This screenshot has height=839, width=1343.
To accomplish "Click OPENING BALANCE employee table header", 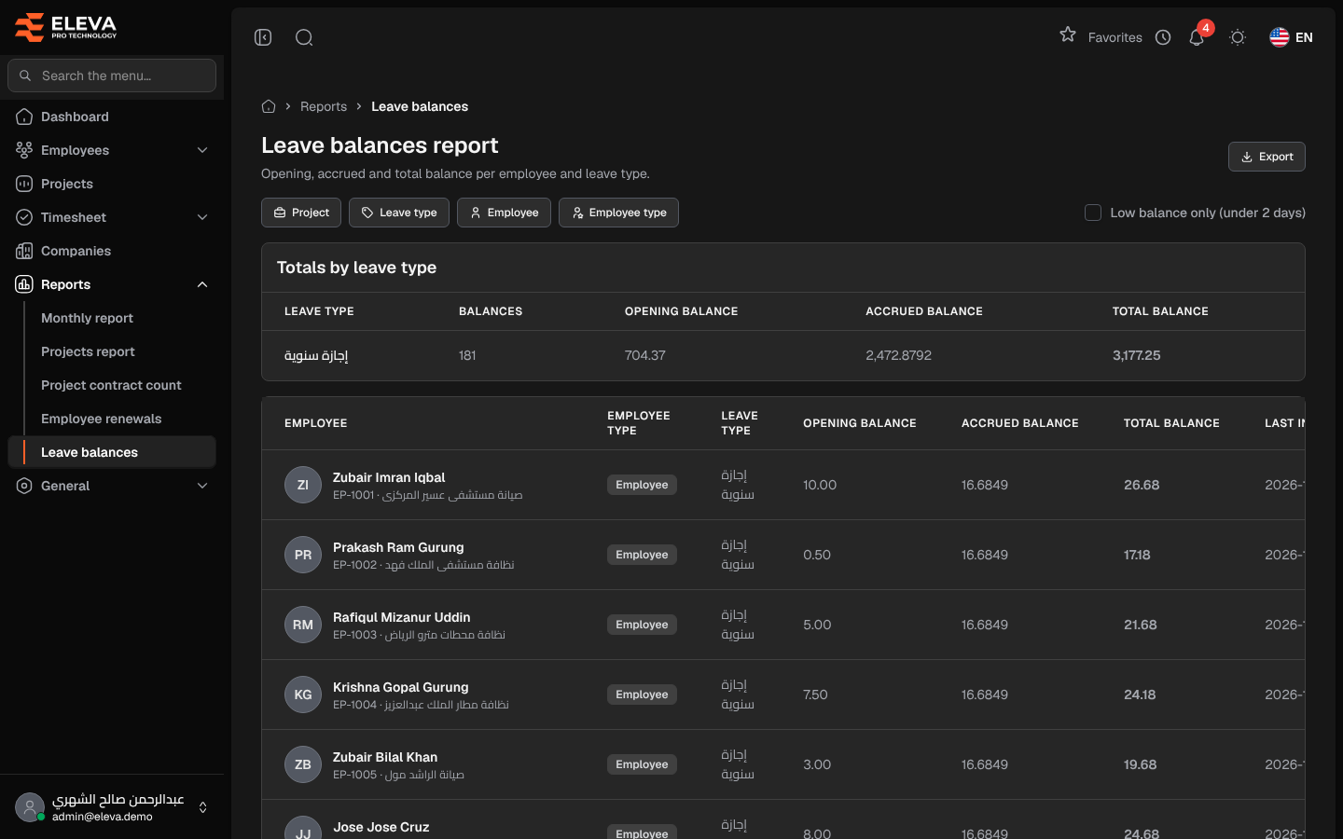I will pos(860,423).
